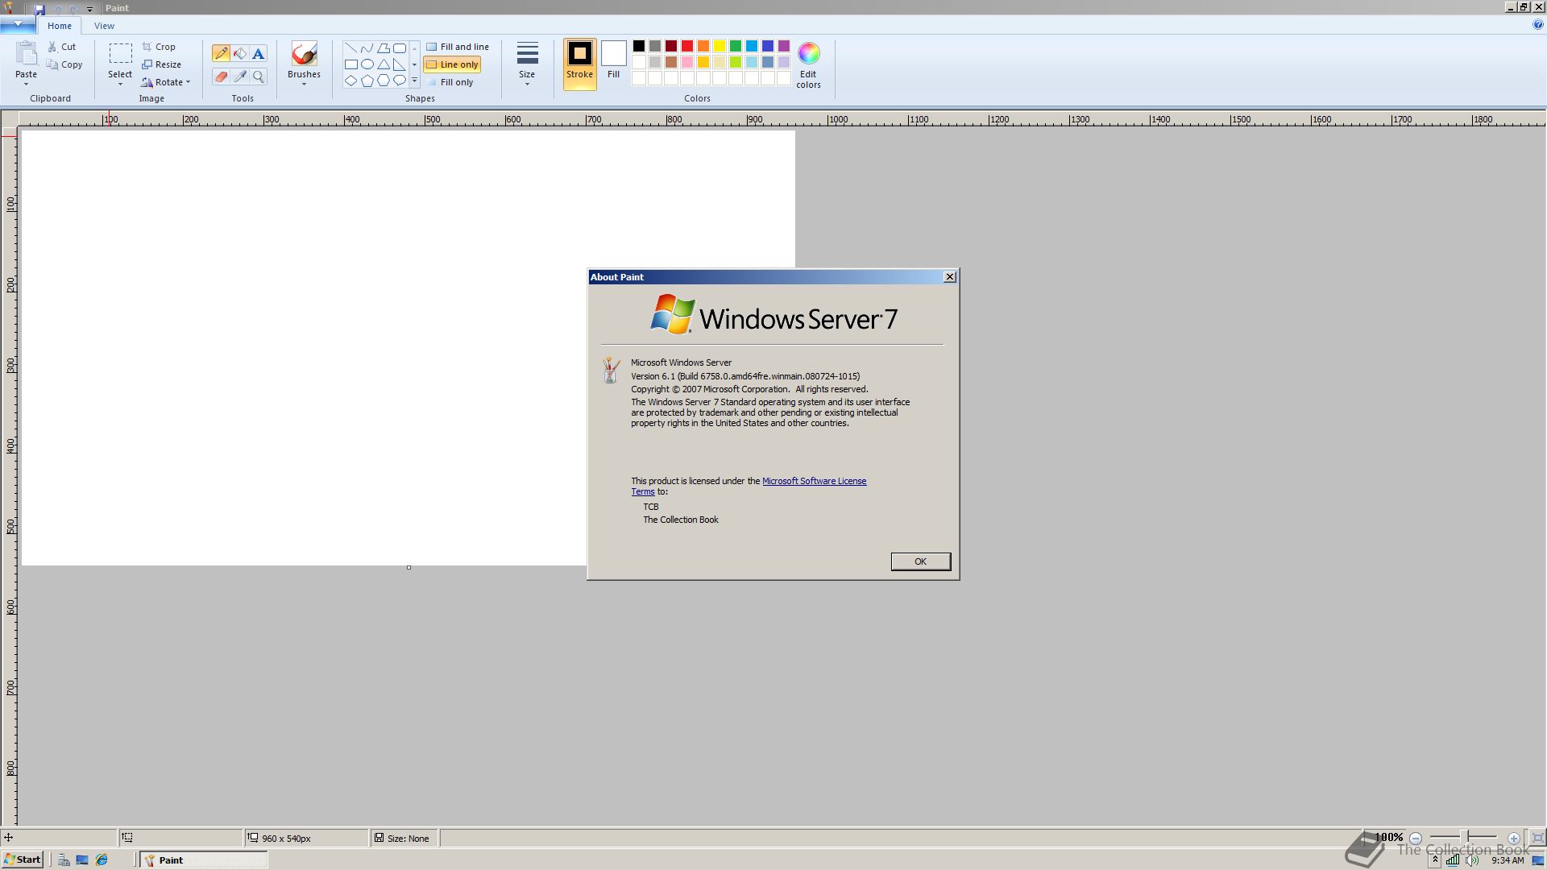The image size is (1547, 870).
Task: Pick the Pentagon shape
Action: coord(367,81)
